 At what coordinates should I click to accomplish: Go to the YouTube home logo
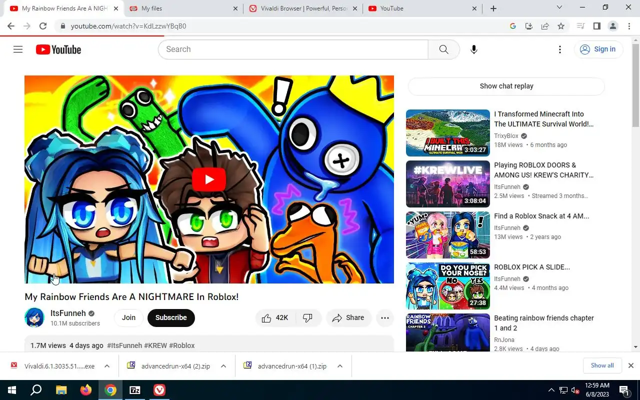pyautogui.click(x=58, y=49)
